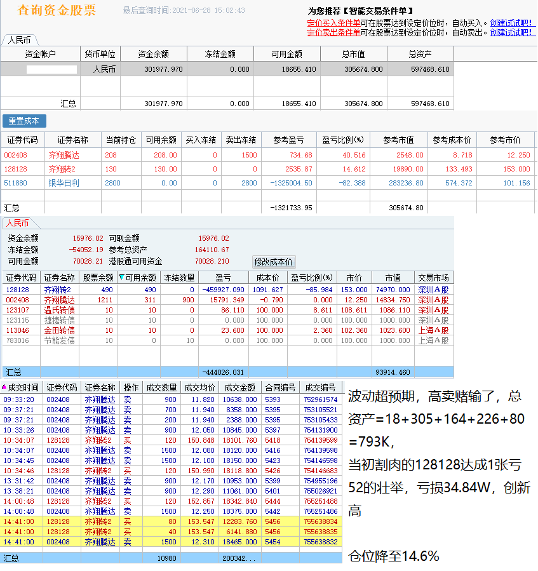Viewport: 538px width, 571px height.
Task: Select the 09:33:20 trade row
Action: 171,400
